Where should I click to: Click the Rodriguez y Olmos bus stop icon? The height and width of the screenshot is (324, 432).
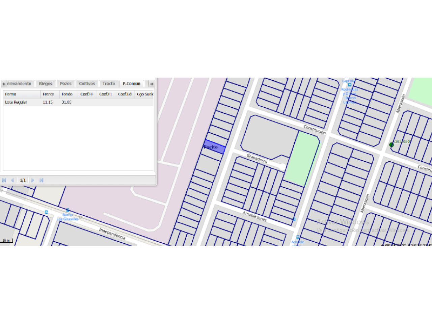coord(350,85)
